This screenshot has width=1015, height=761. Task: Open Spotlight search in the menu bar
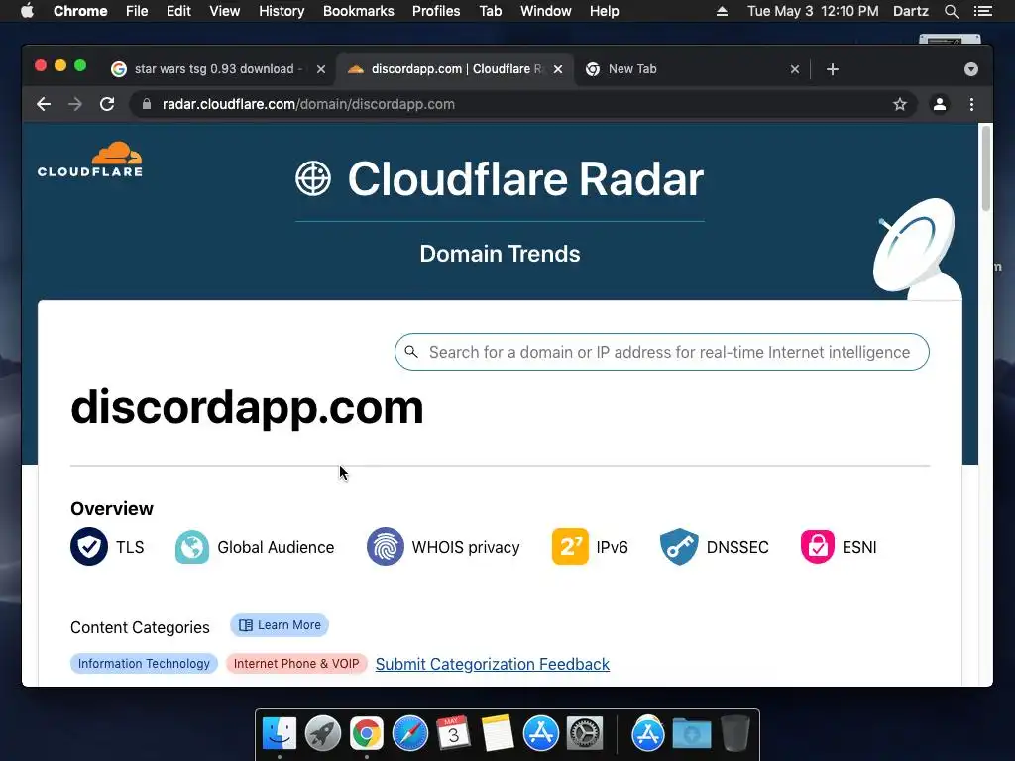(x=951, y=11)
